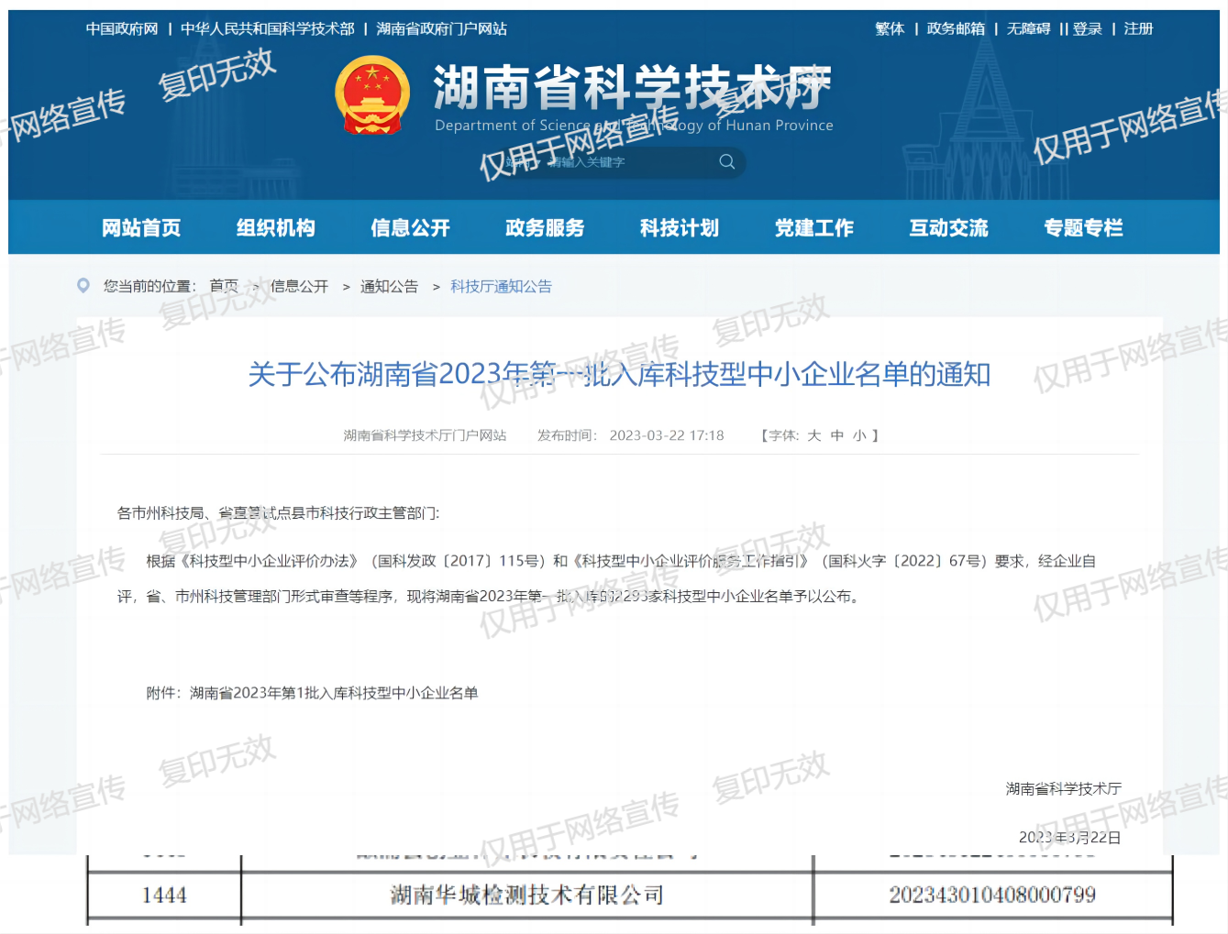
Task: Open the 专题专栏 navigation menu
Action: click(x=1083, y=227)
